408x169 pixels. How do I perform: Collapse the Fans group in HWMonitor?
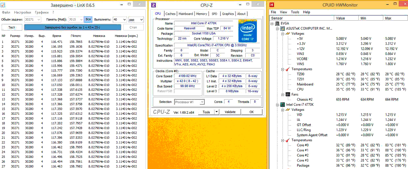[283, 94]
